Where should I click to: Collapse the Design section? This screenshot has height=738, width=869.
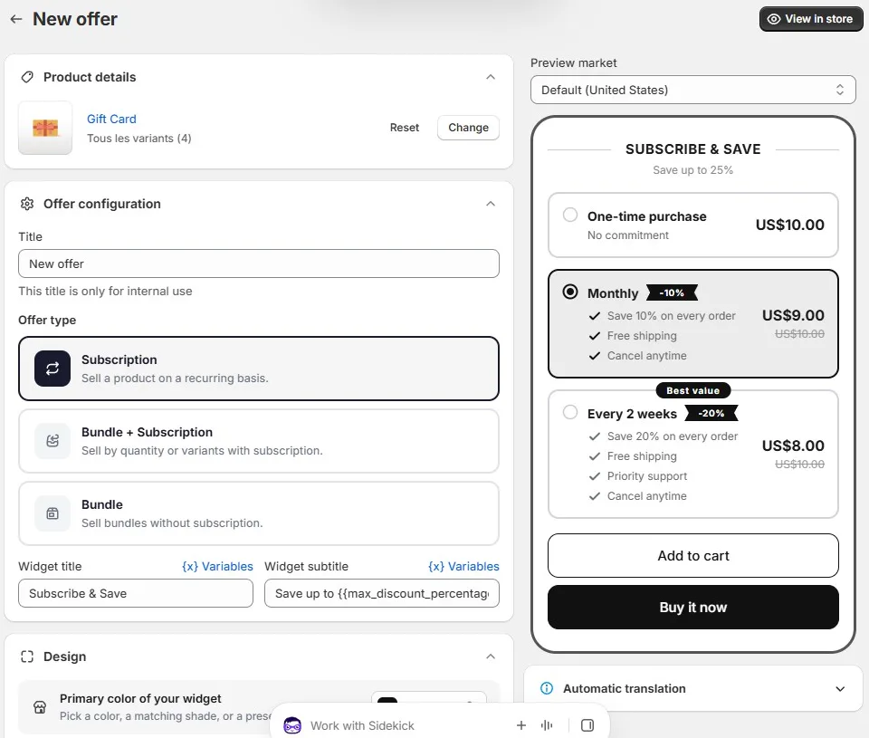pyautogui.click(x=491, y=657)
